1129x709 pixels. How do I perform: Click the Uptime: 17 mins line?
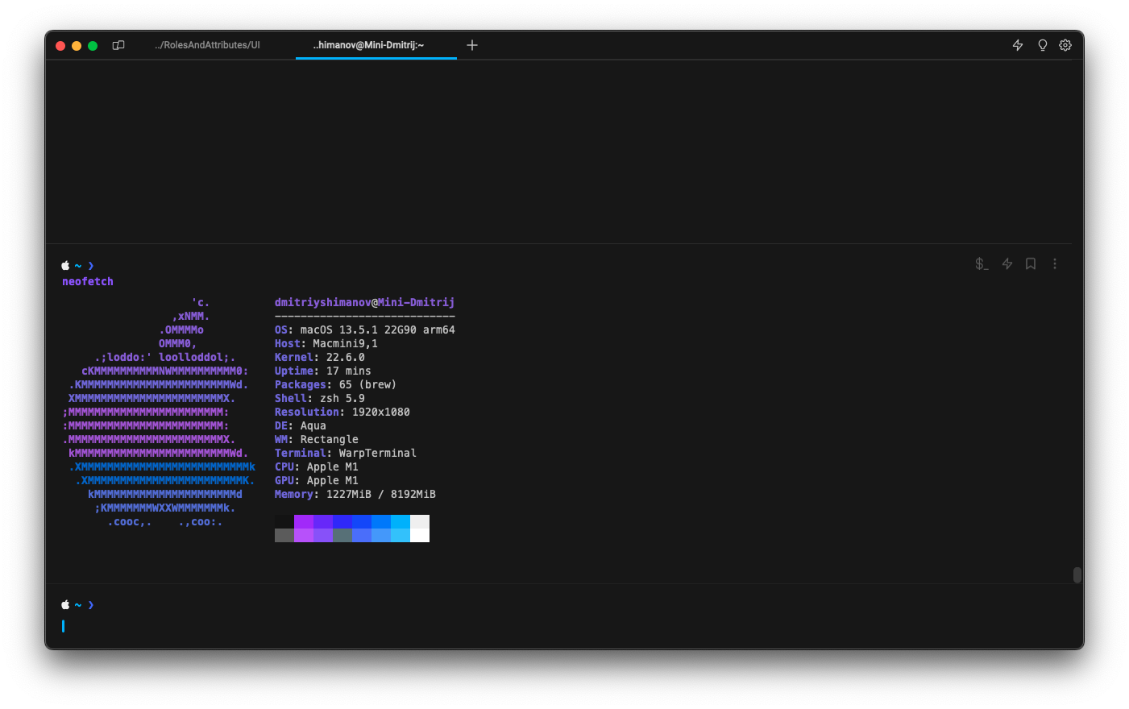pyautogui.click(x=323, y=371)
